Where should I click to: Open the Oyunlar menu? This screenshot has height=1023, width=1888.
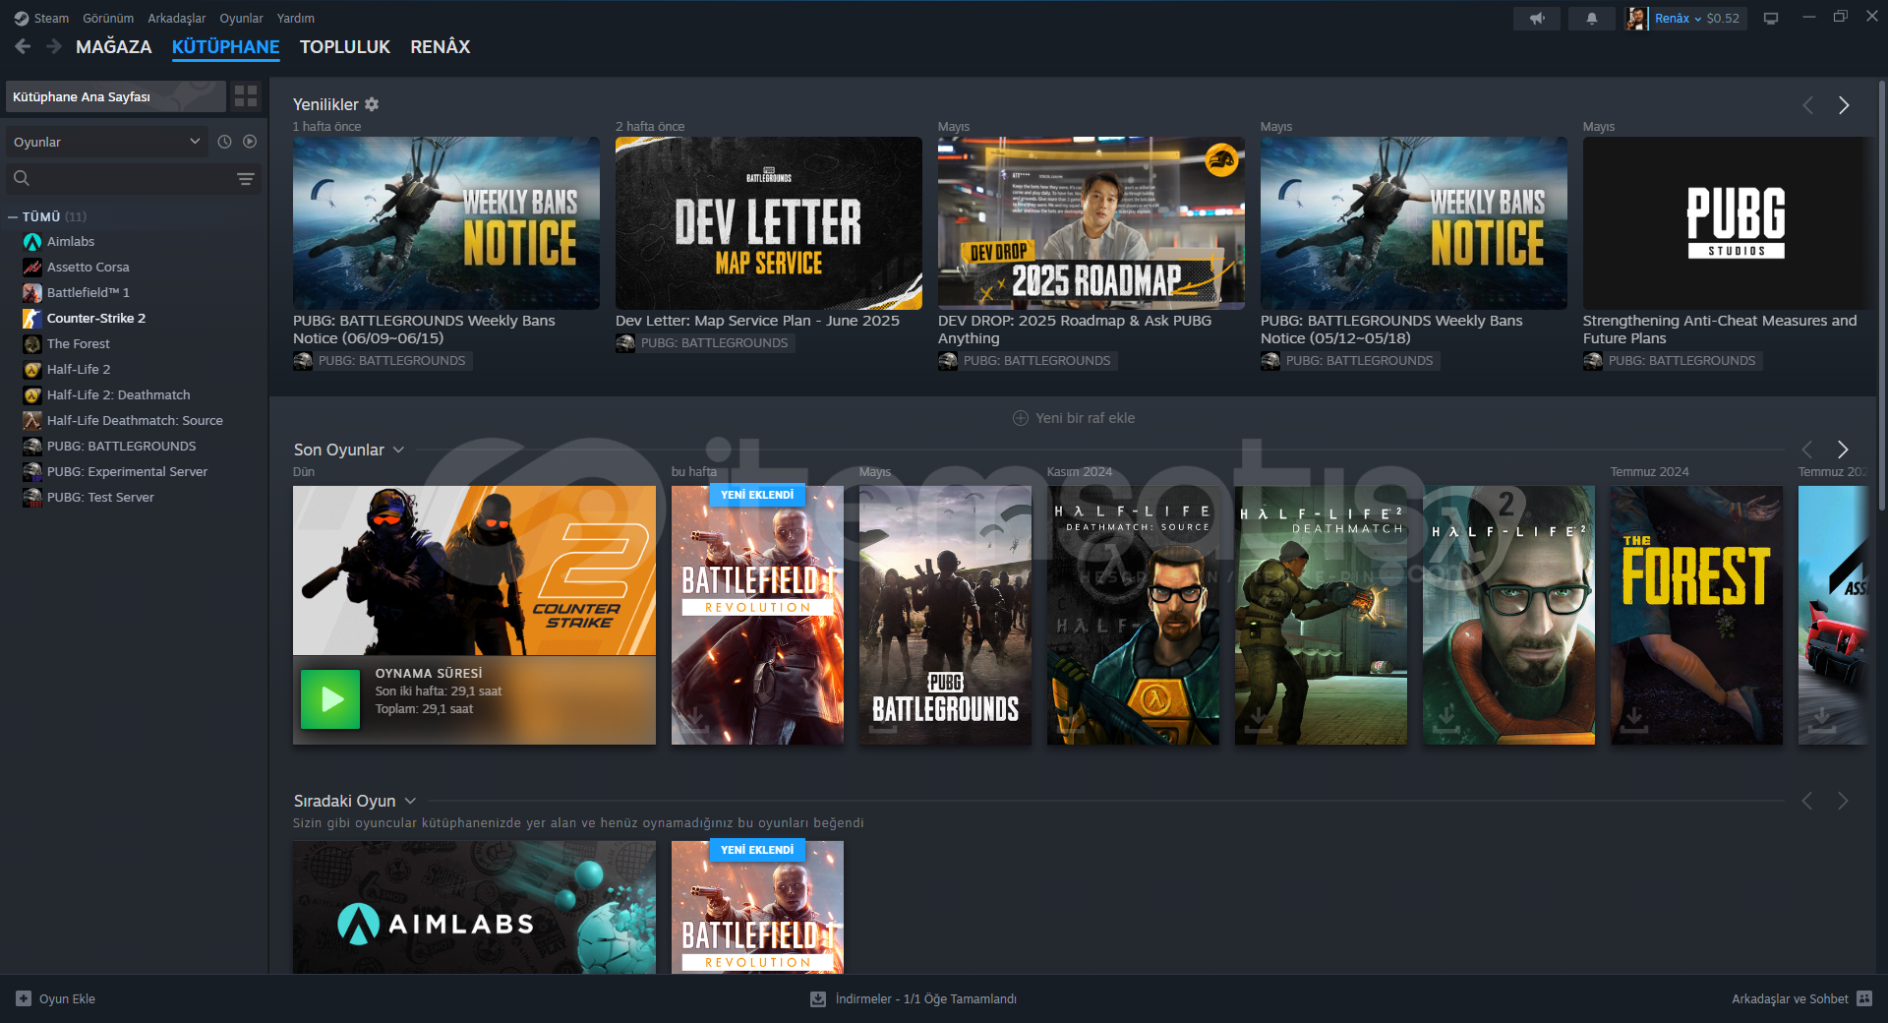pos(241,18)
